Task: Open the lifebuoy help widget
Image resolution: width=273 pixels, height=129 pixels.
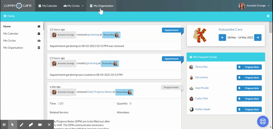Action: pos(263,121)
